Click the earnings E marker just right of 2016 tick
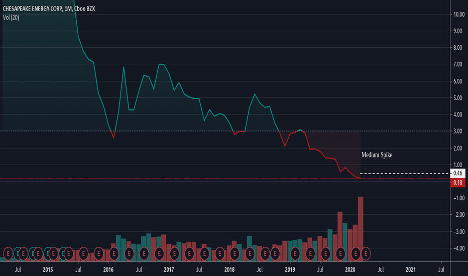The height and width of the screenshot is (276, 468). pos(113,254)
